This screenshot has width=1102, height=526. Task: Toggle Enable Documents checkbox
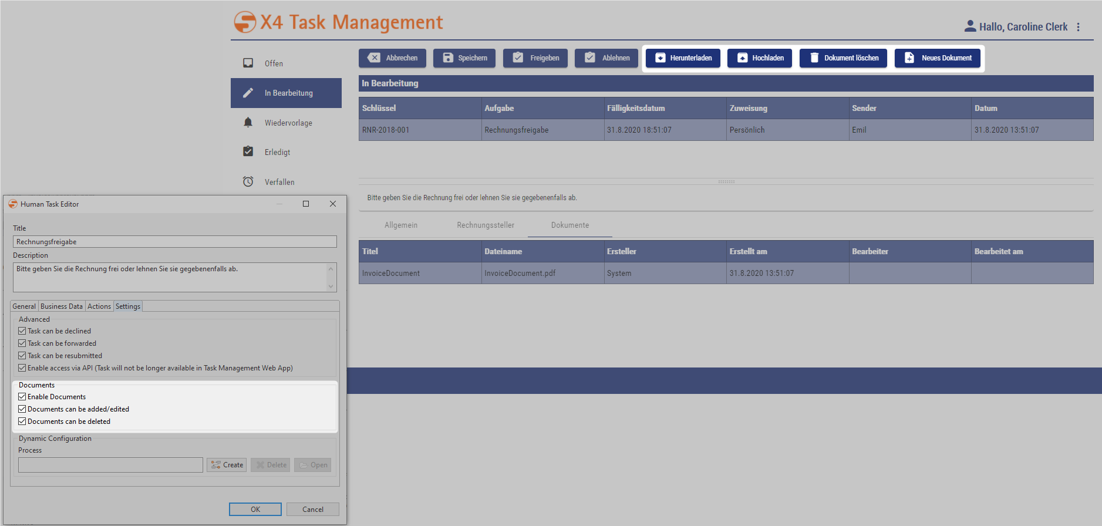[x=22, y=397]
